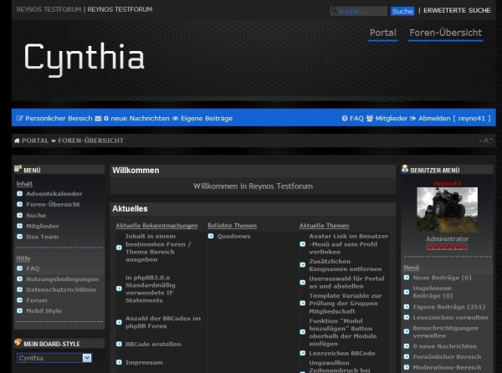Image resolution: width=502 pixels, height=373 pixels.
Task: Open Persönlicher Bereich icon in blue bar
Action: 20,119
